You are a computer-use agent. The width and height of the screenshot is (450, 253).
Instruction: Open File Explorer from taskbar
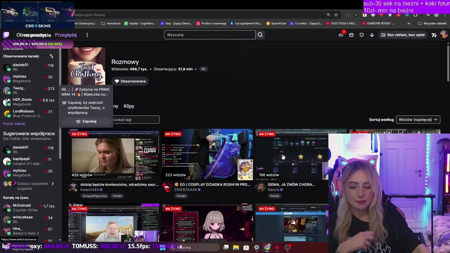click(236, 247)
